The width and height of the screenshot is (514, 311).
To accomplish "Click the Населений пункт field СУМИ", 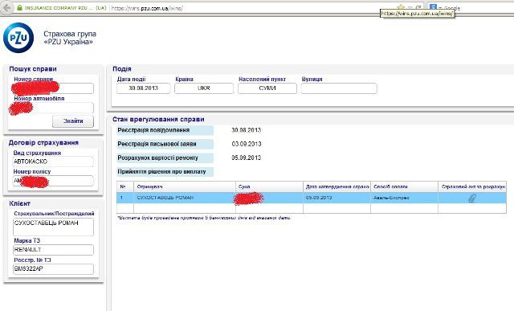I will (267, 88).
